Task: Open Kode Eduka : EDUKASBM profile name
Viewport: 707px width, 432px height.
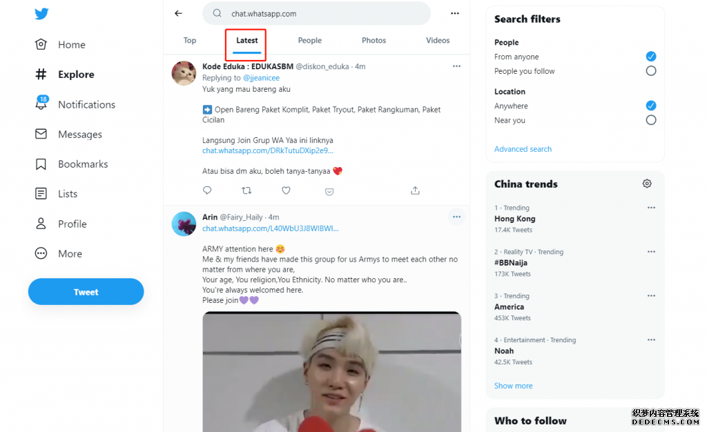Action: click(248, 66)
